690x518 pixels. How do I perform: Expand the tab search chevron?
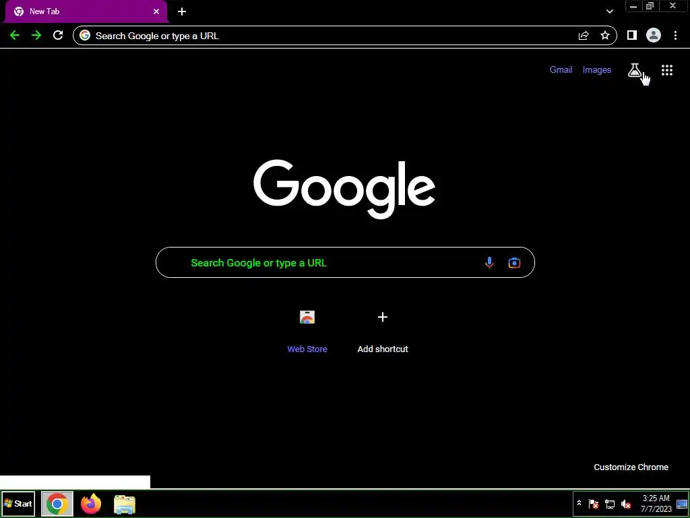[x=609, y=11]
